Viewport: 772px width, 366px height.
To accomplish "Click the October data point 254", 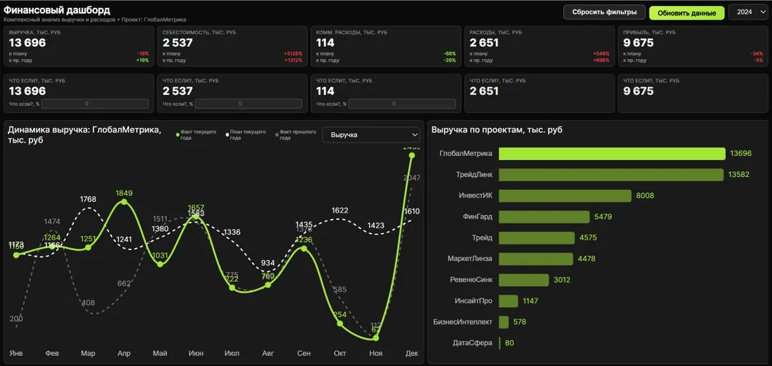I will click(x=340, y=324).
